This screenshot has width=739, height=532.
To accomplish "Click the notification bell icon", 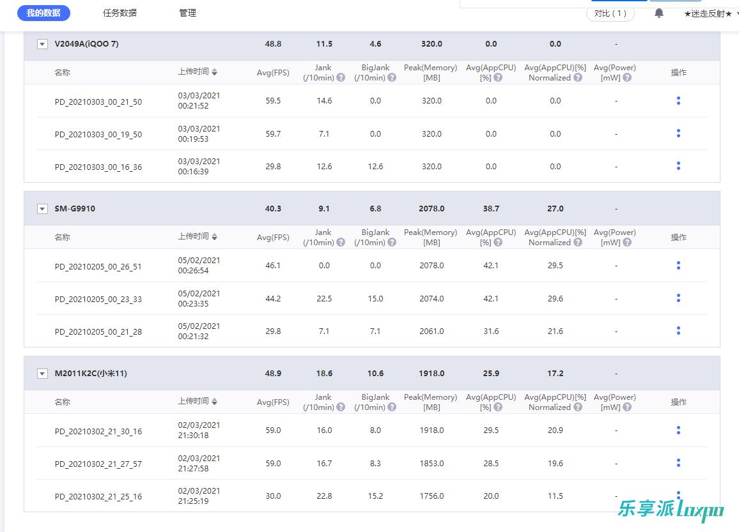I will 659,13.
